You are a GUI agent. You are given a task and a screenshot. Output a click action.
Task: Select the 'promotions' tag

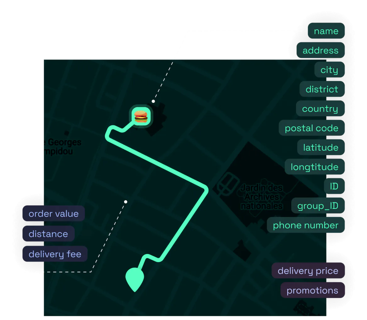coord(312,290)
